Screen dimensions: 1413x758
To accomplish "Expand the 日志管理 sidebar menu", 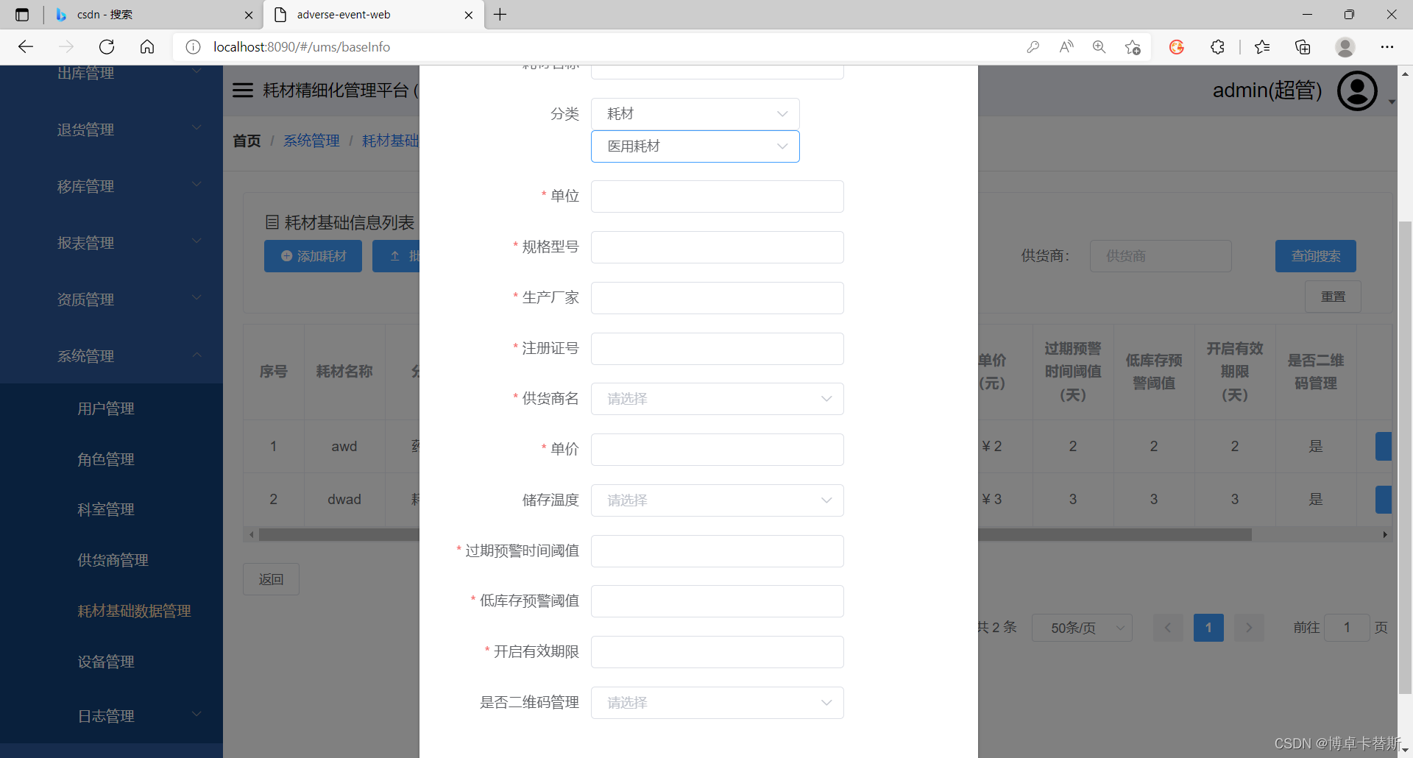I will click(x=111, y=716).
